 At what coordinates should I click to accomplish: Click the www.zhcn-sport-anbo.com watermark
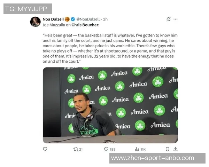(x=157, y=158)
